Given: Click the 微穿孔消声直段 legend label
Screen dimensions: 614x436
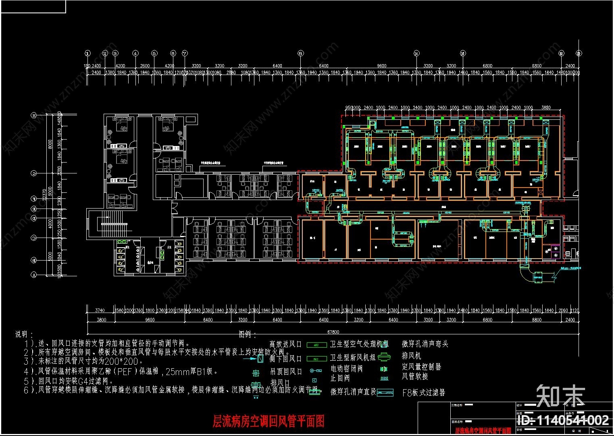Looking at the screenshot, I should click(353, 392).
